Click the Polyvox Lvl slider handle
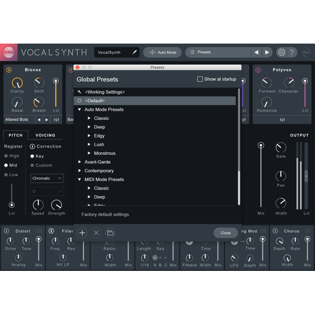 [x=305, y=81]
